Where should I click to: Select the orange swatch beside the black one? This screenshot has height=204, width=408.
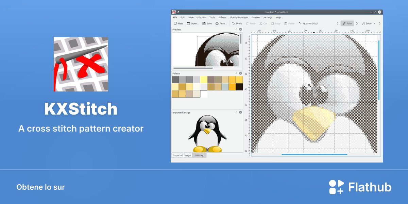(x=232, y=87)
